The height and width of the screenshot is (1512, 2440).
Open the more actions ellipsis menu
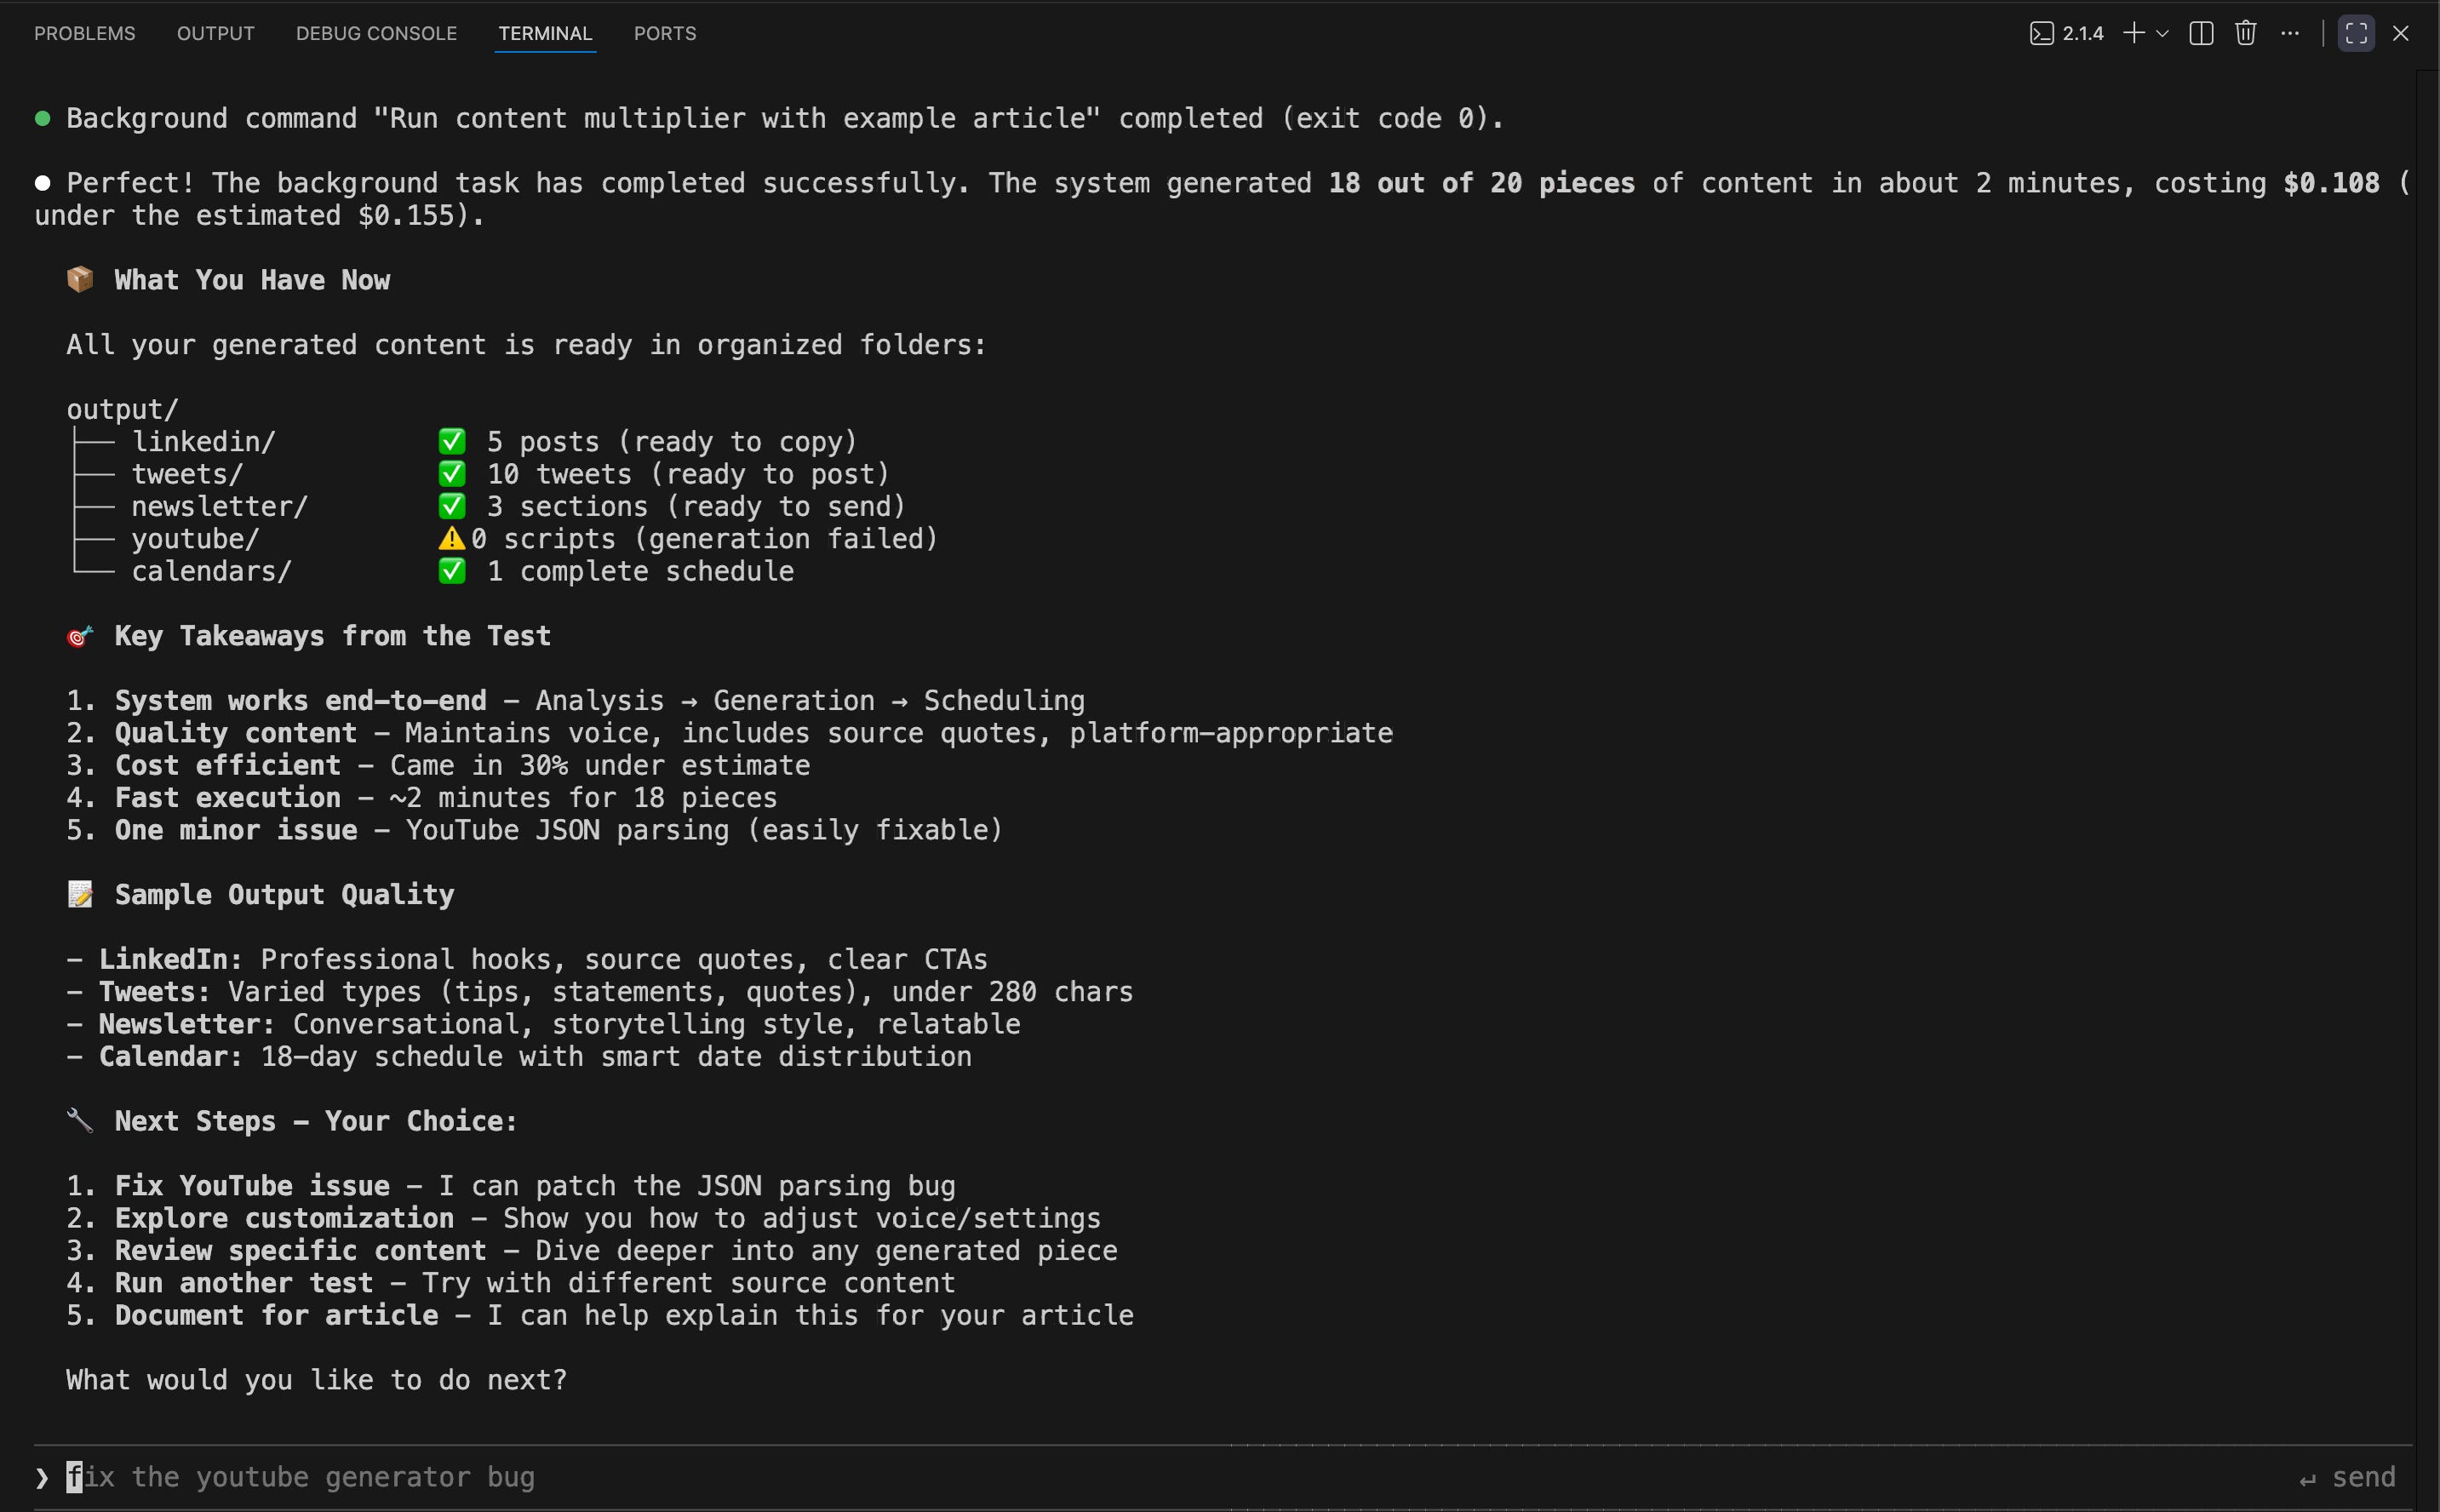tap(2290, 34)
